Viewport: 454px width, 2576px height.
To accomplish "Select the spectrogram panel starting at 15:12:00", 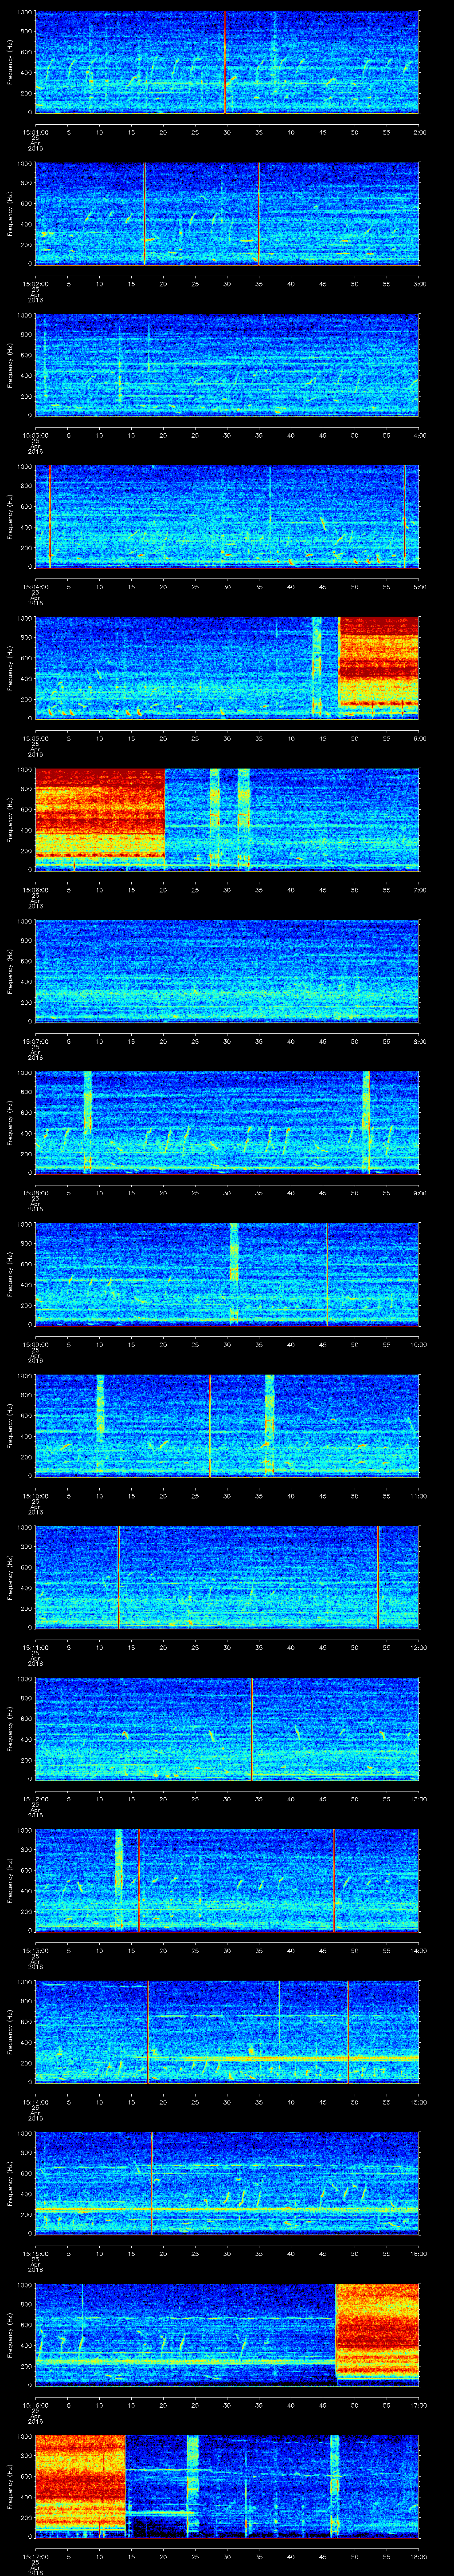I will [227, 1729].
